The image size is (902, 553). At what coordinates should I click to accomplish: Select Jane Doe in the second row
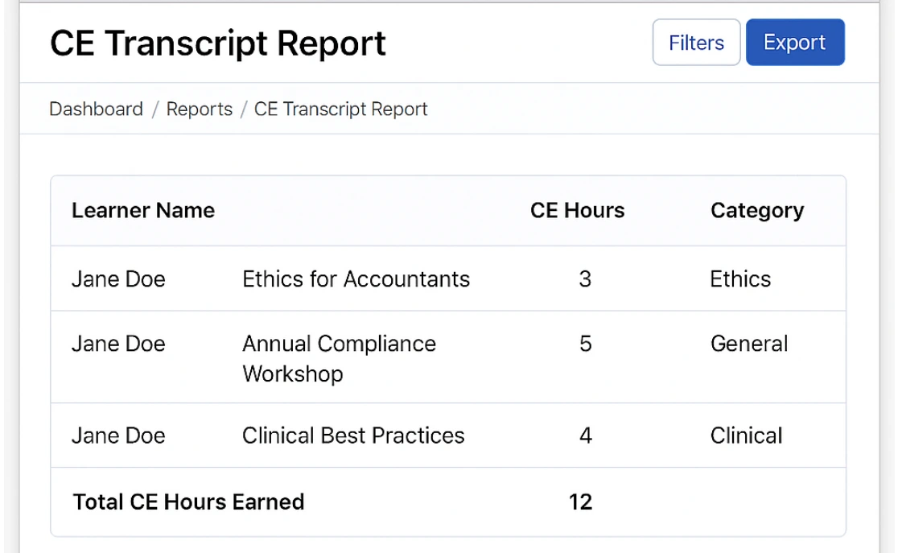click(x=118, y=344)
